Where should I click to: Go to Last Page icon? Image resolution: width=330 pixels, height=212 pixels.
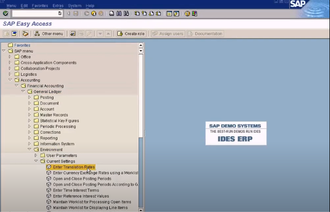(x=158, y=13)
